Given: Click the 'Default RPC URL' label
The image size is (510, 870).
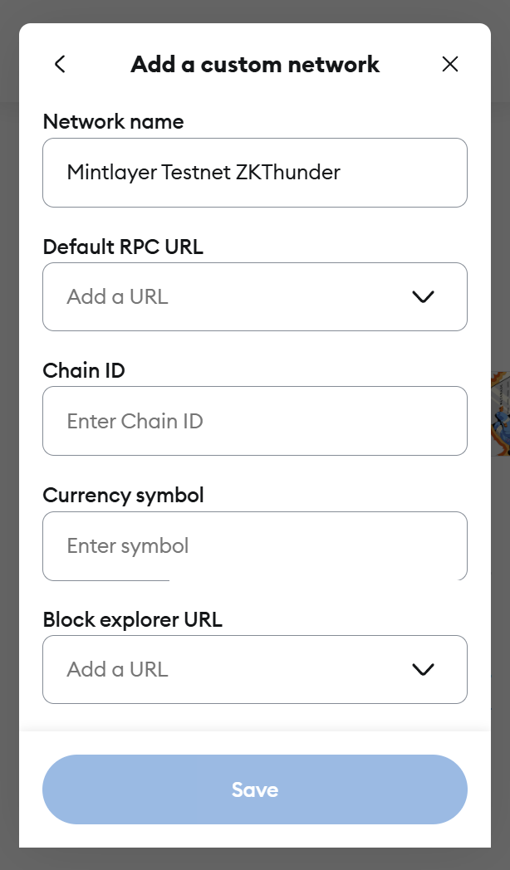Looking at the screenshot, I should [x=123, y=247].
